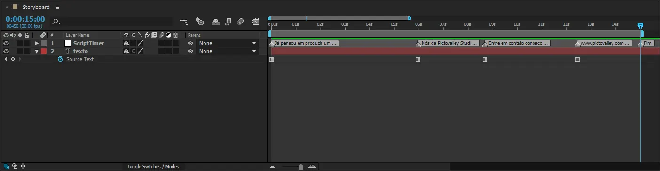660x171 pixels.
Task: Click the audio speaker column header
Action: point(13,35)
